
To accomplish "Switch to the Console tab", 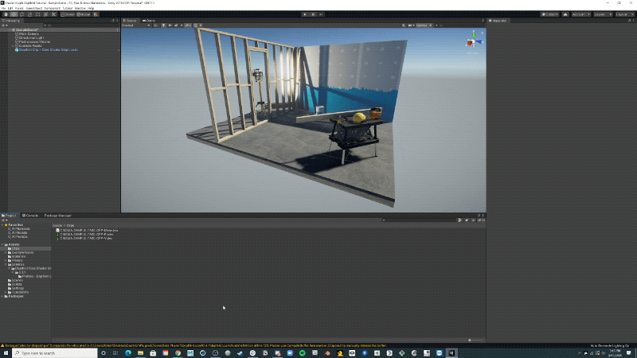I will coord(32,216).
